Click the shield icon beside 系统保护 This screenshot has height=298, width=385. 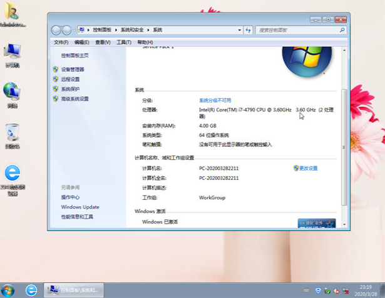pyautogui.click(x=56, y=89)
